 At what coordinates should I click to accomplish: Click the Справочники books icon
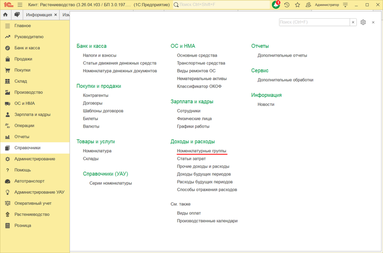(x=8, y=148)
